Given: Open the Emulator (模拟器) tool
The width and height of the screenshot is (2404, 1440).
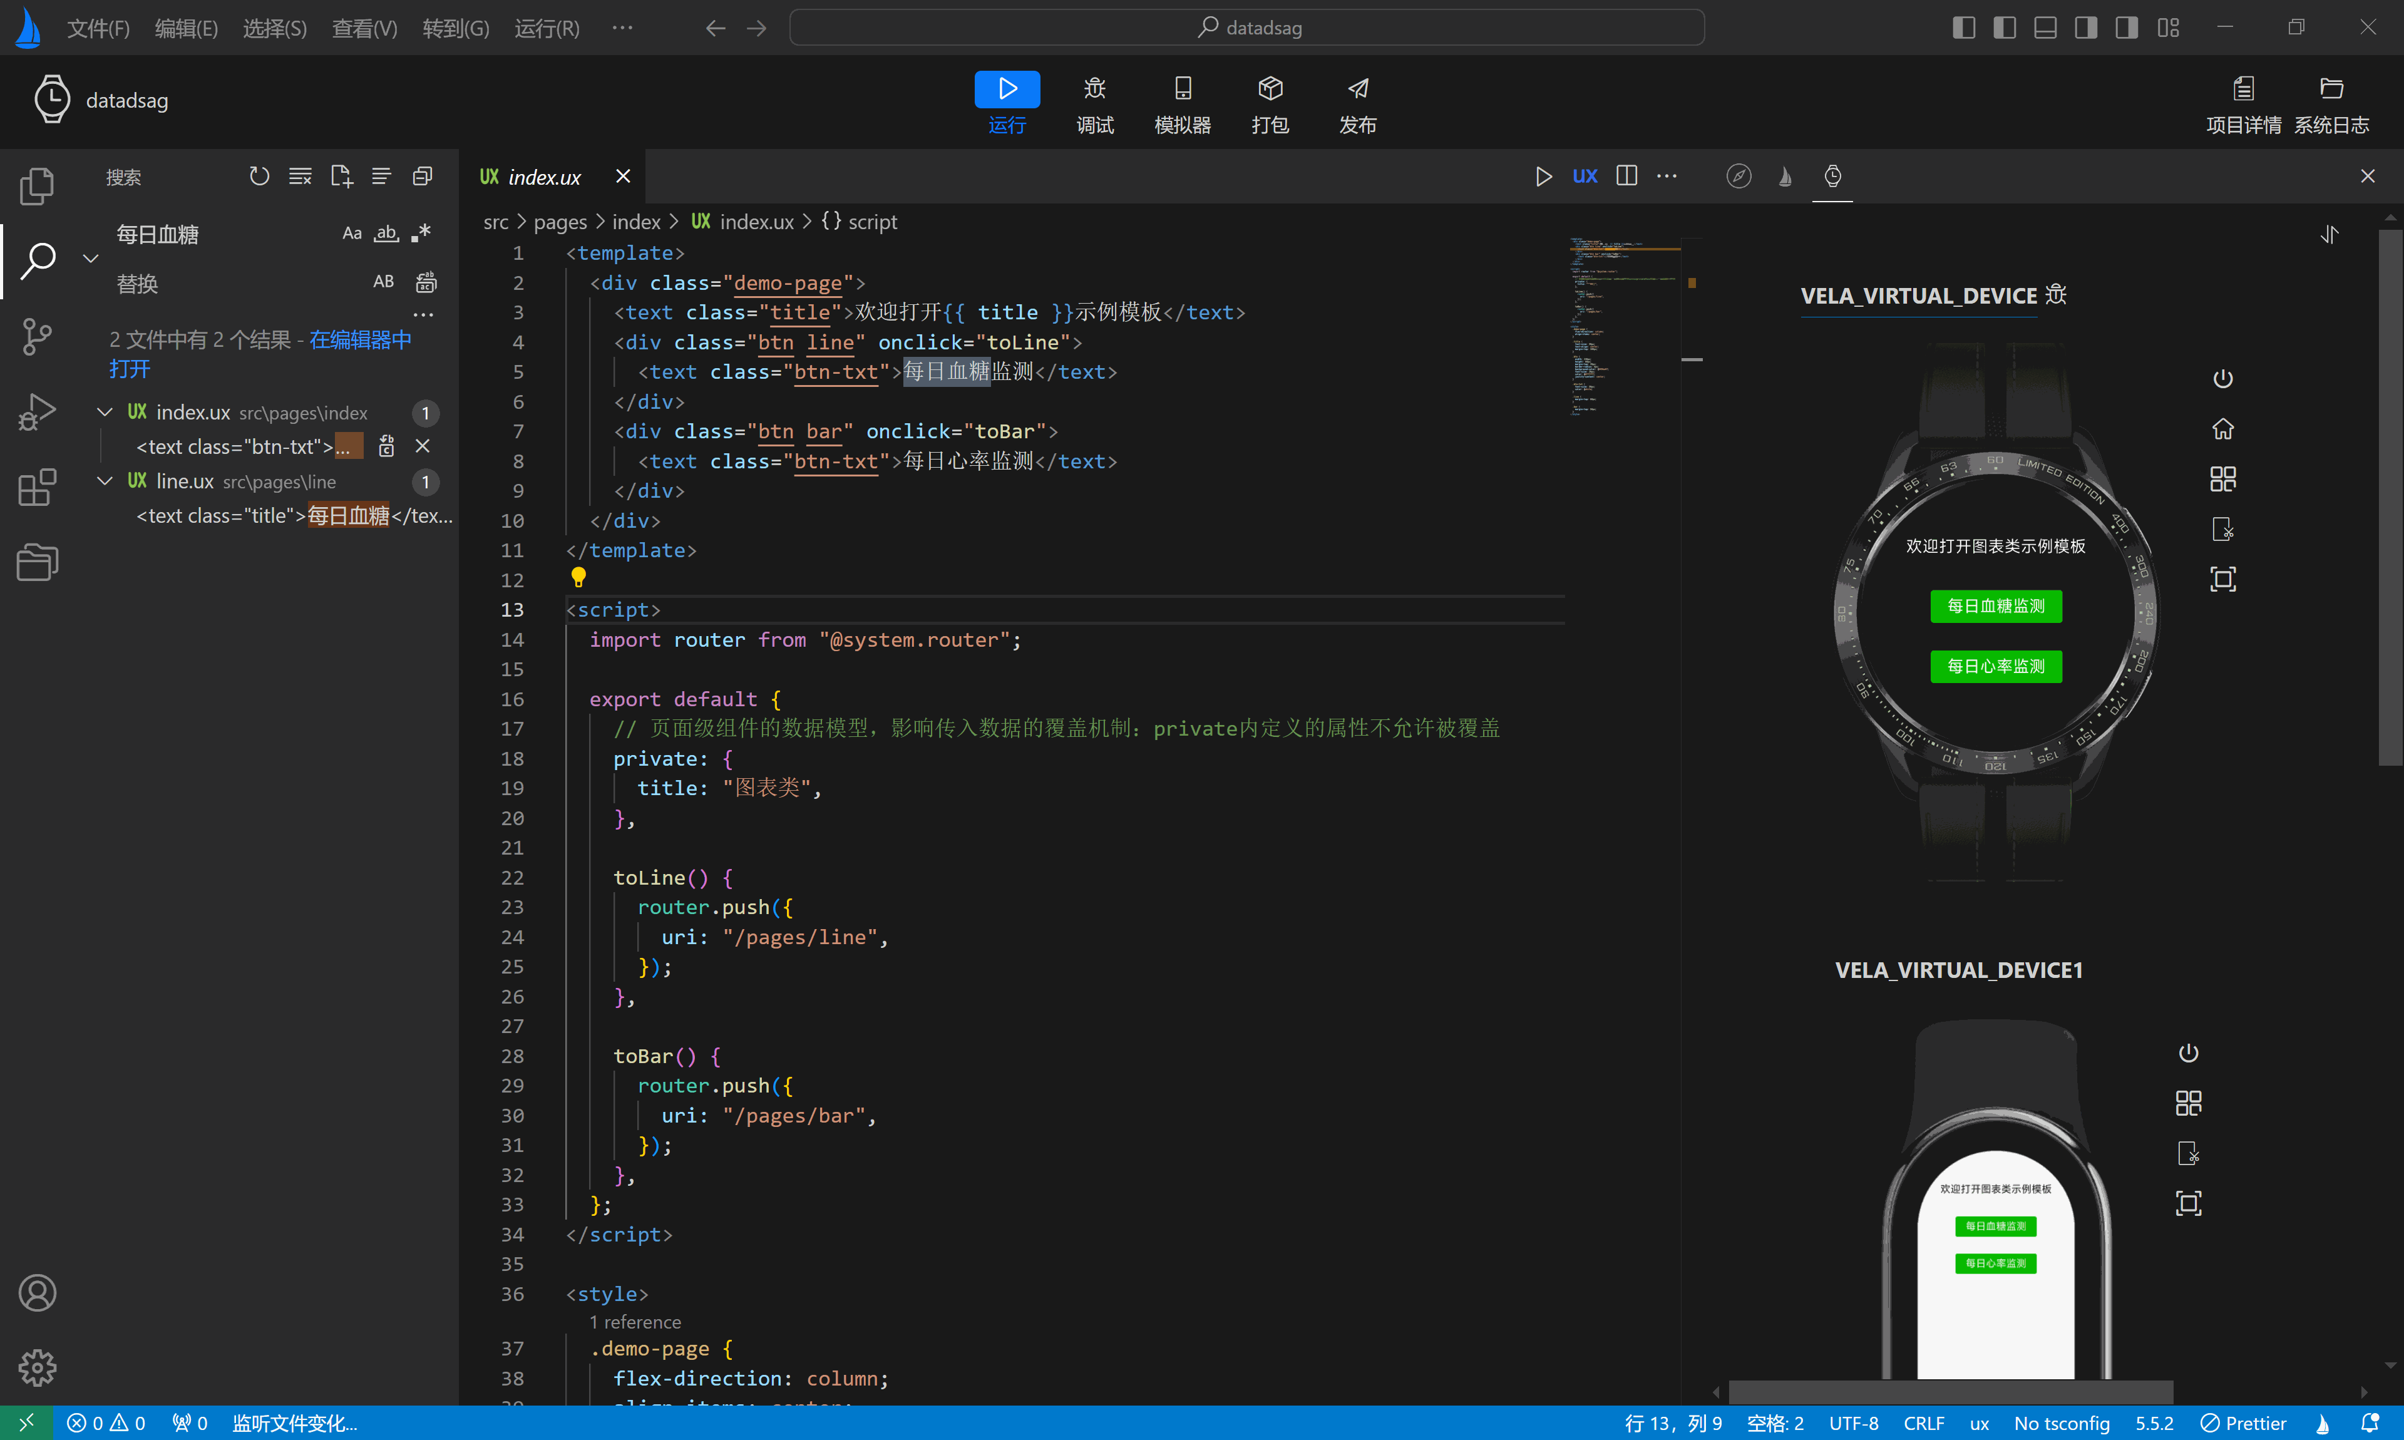Looking at the screenshot, I should pos(1181,104).
